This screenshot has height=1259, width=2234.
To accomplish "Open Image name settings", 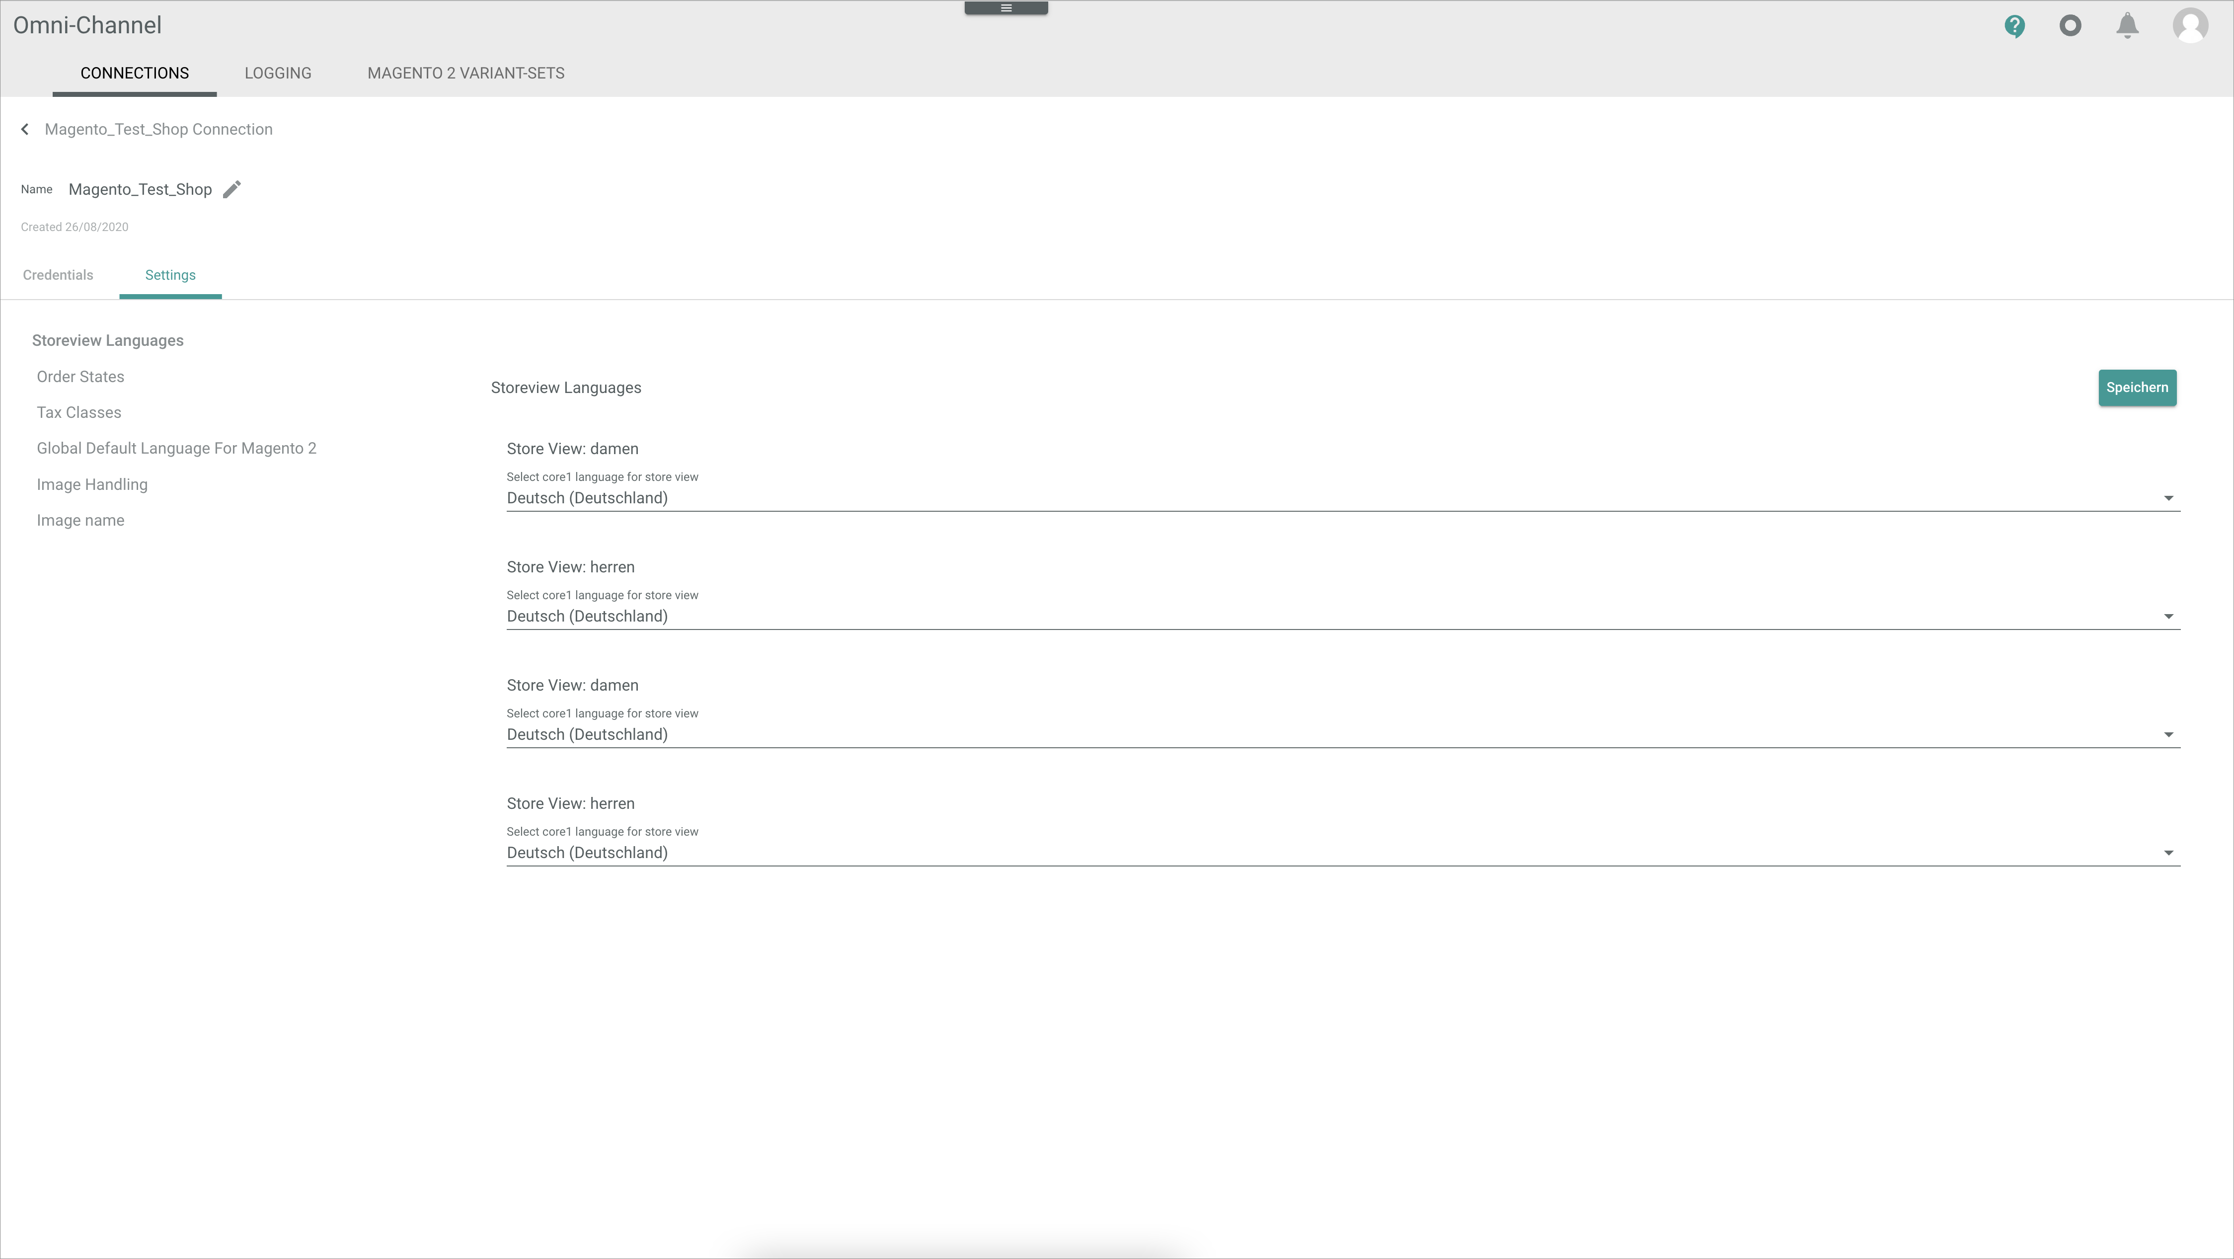I will [80, 520].
